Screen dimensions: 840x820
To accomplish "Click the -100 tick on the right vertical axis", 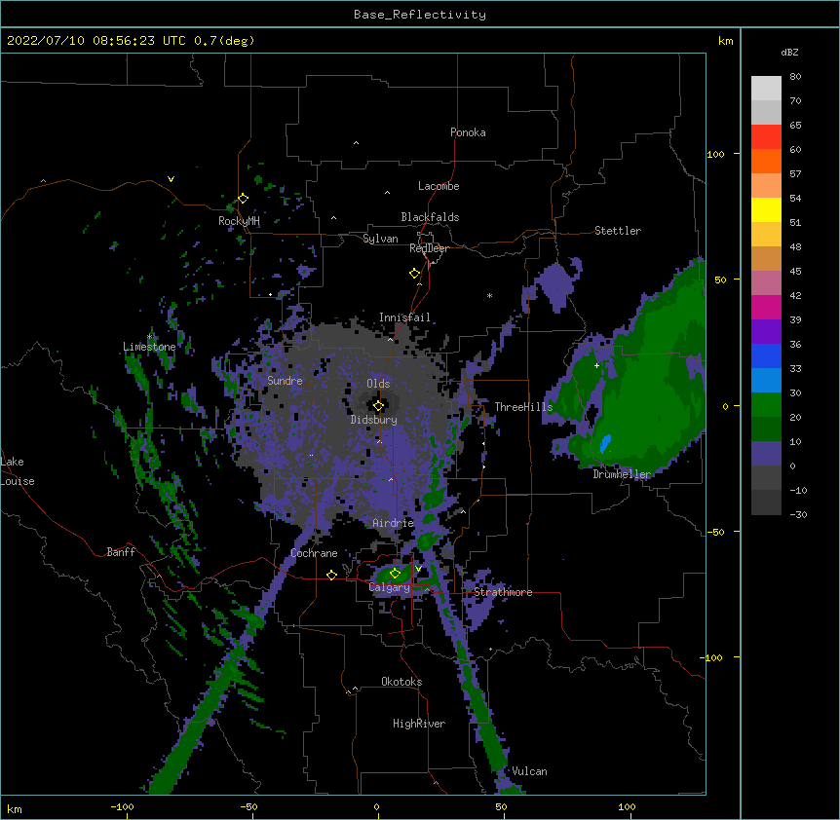I will (x=712, y=657).
